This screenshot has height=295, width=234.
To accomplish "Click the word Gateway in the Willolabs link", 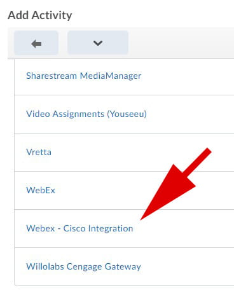I will pyautogui.click(x=123, y=266).
